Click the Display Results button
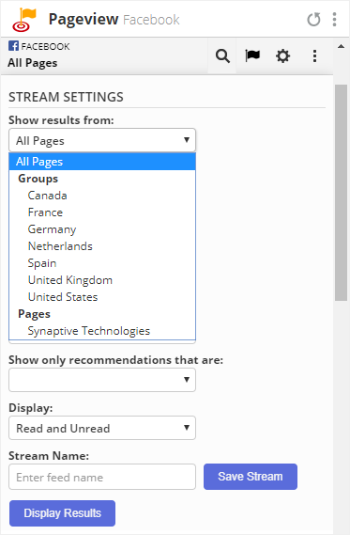This screenshot has width=350, height=535. pos(62,513)
